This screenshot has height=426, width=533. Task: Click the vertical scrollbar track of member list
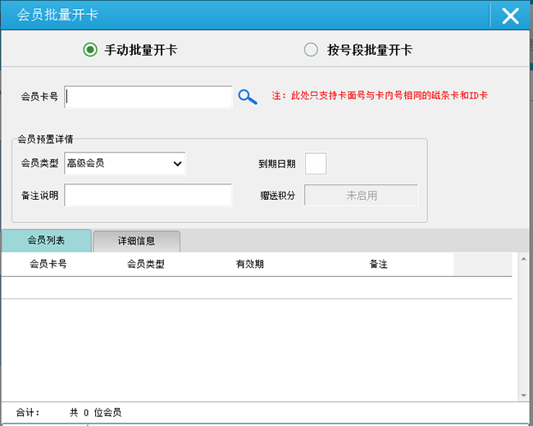coord(520,328)
